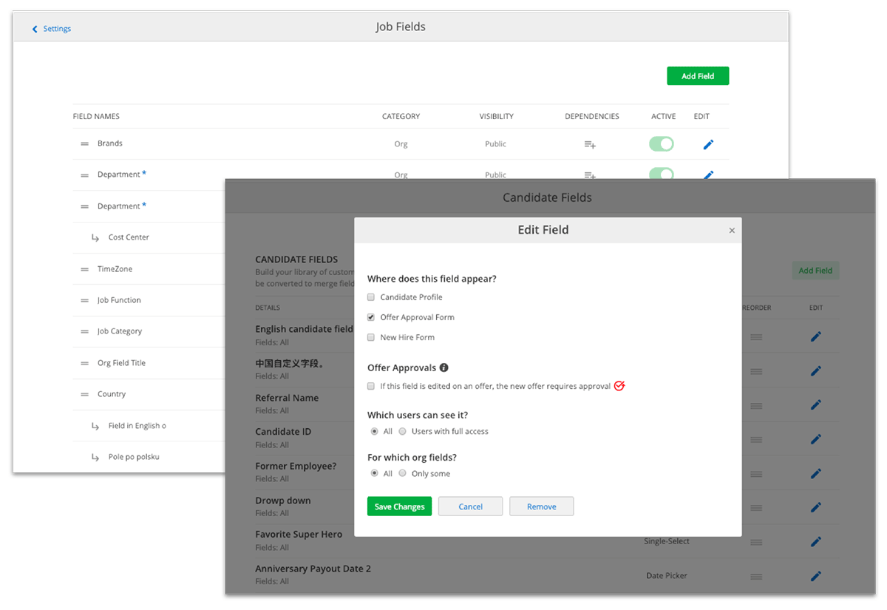Image resolution: width=887 pixels, height=610 pixels.
Task: Go back to Settings in Job Fields
Action: coord(52,29)
